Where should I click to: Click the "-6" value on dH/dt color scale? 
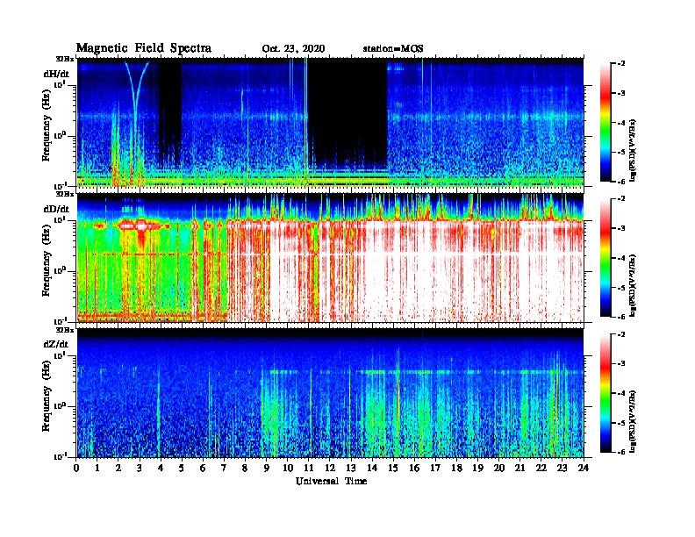click(x=622, y=182)
